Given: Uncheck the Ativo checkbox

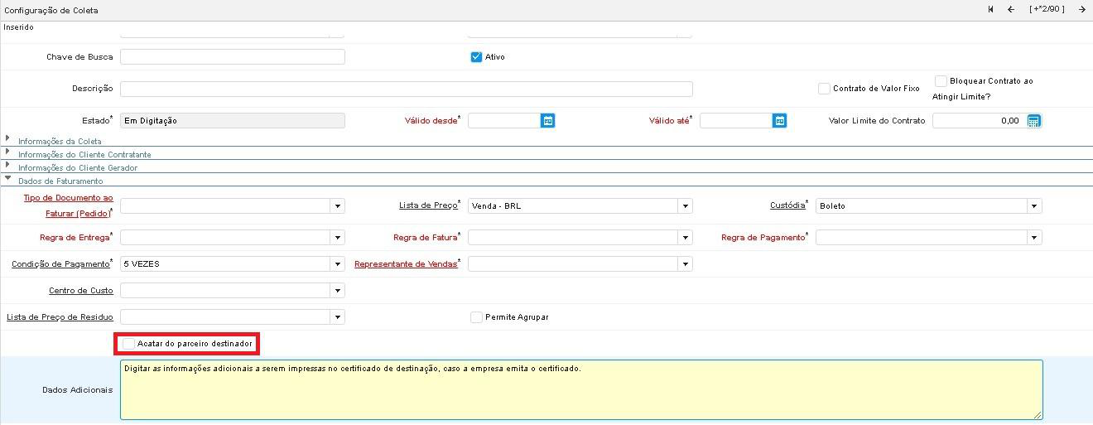Looking at the screenshot, I should pyautogui.click(x=476, y=57).
